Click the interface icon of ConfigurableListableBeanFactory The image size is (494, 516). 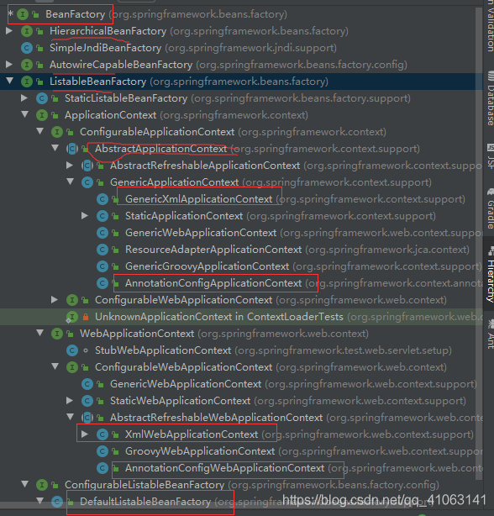tap(42, 484)
